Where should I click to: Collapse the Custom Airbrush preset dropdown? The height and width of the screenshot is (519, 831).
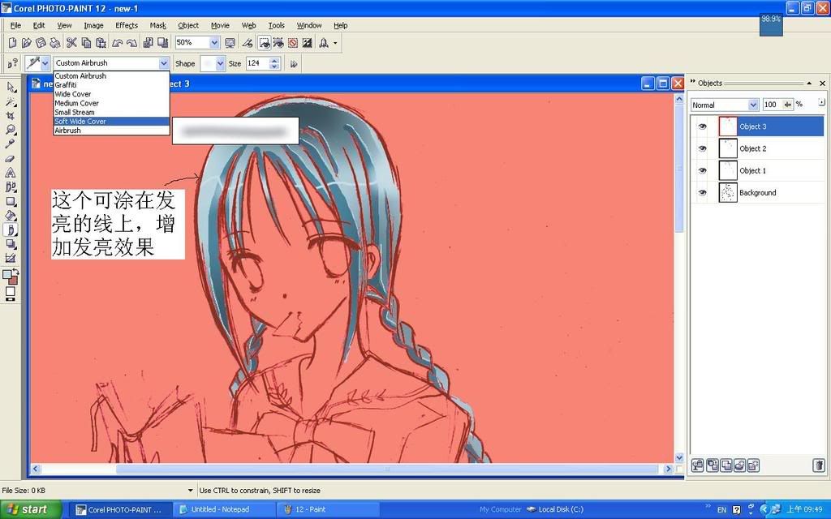pos(164,63)
